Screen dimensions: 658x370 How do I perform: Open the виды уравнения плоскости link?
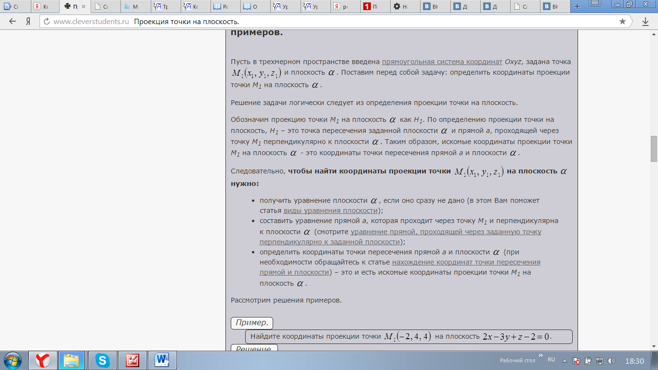(330, 211)
